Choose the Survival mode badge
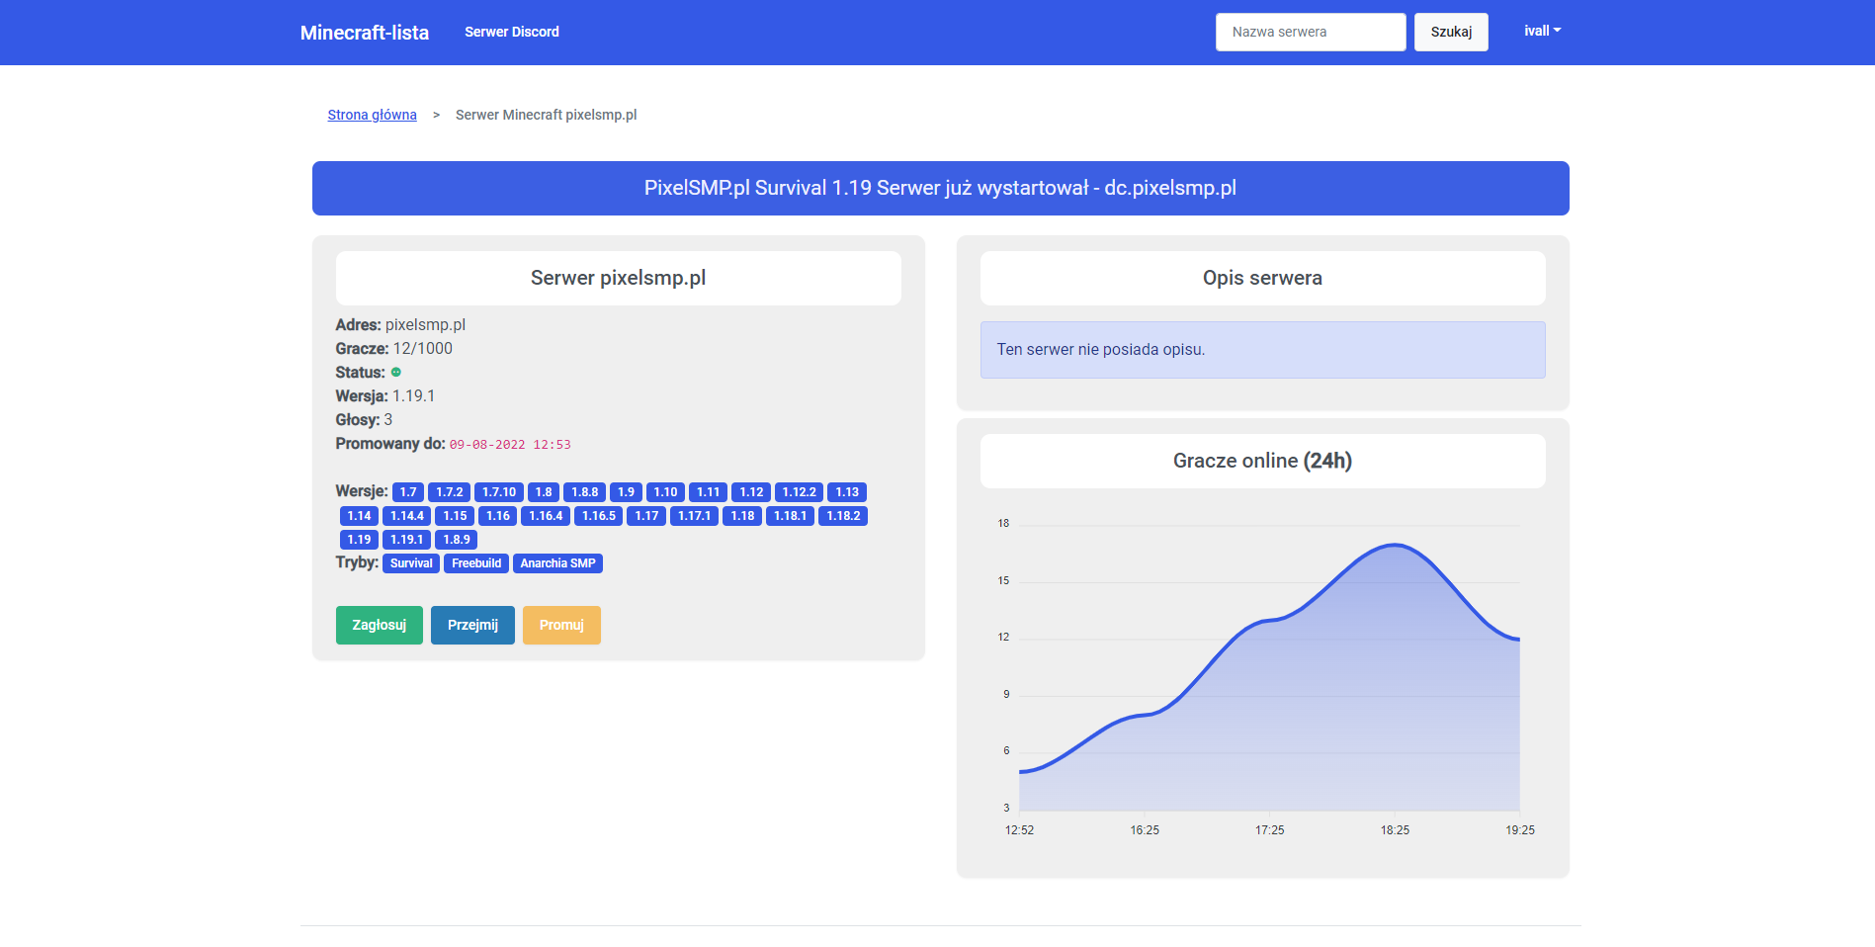The image size is (1875, 947). point(411,563)
